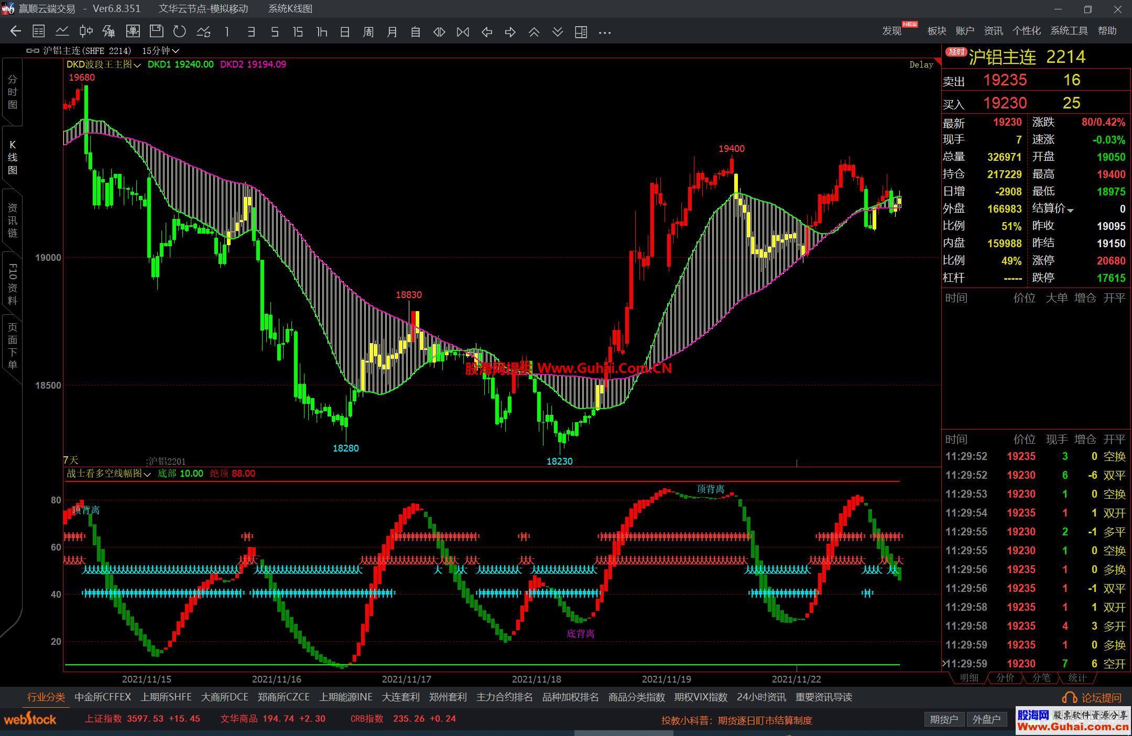Switch to the 分笔 tab
Screen dimensions: 1132x736
[x=1040, y=677]
